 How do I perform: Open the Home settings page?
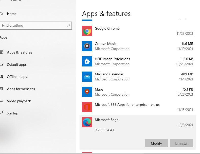(12, 14)
